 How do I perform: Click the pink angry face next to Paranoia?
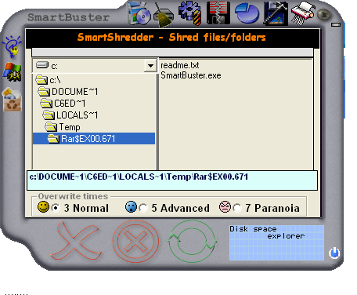coord(225,207)
